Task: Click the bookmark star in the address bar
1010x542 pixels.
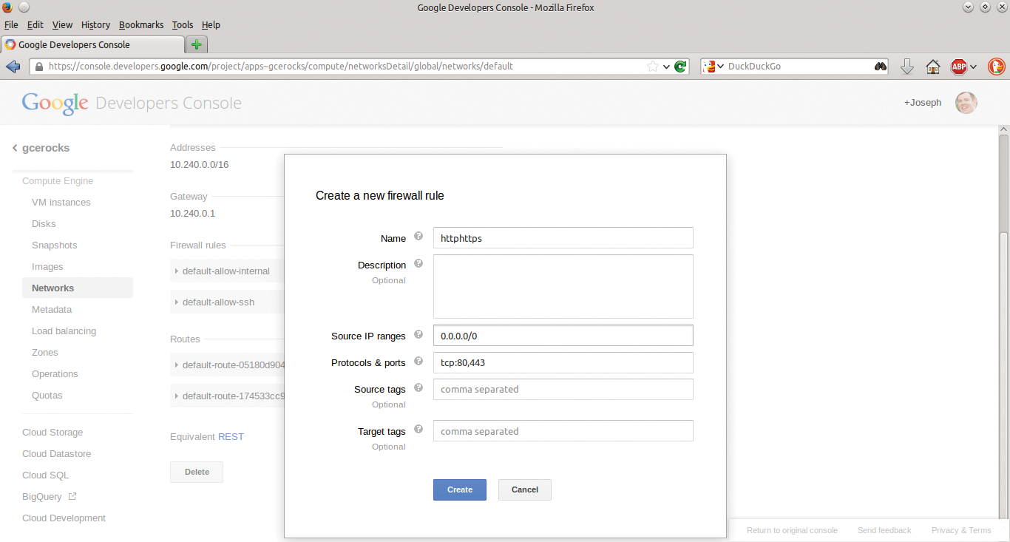Action: click(x=654, y=66)
